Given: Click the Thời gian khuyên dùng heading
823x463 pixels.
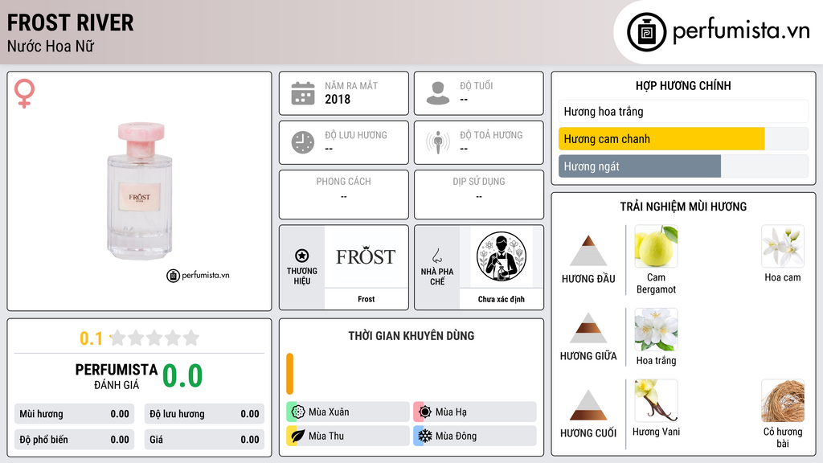Looking at the screenshot, I should click(411, 336).
